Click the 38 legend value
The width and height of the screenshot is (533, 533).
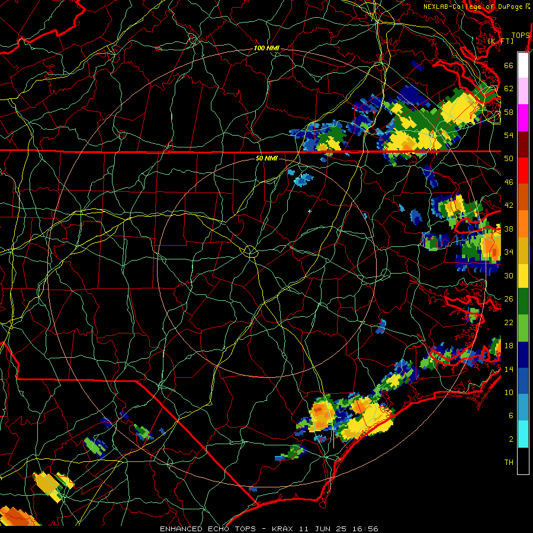[509, 229]
